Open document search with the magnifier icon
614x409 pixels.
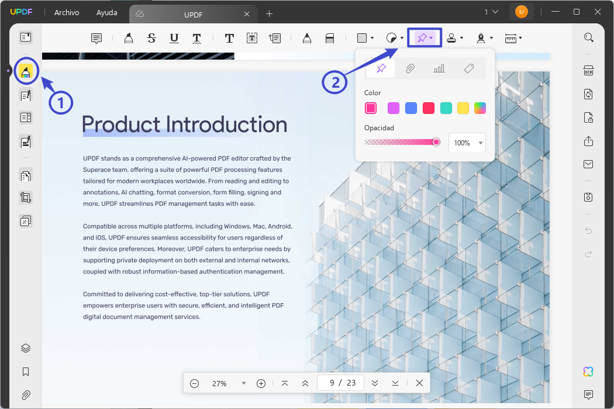588,37
